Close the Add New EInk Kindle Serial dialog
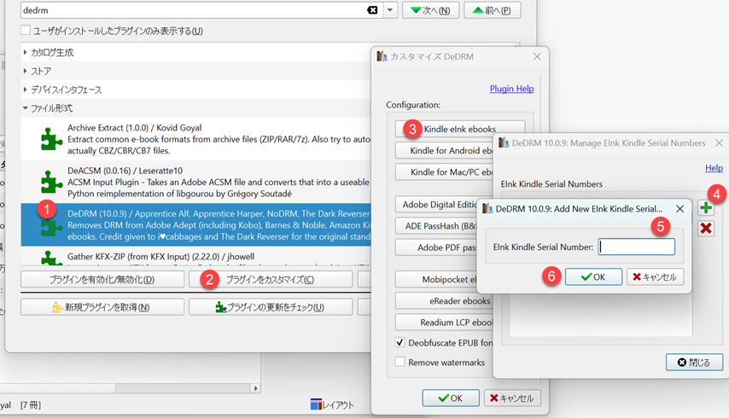The height and width of the screenshot is (418, 729). click(x=679, y=209)
